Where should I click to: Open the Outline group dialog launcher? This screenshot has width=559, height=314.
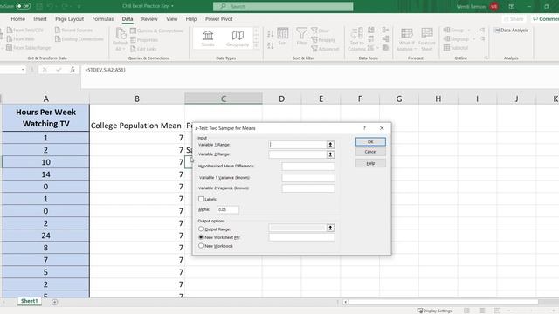[487, 58]
